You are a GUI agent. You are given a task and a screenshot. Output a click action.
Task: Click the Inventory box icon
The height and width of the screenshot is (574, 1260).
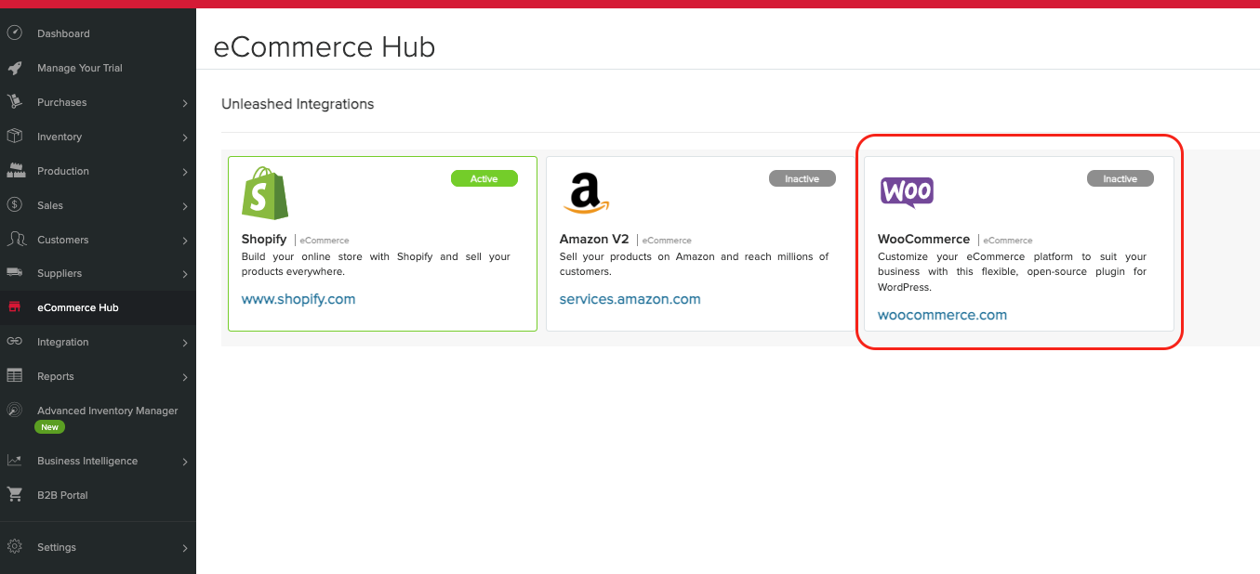pos(14,137)
